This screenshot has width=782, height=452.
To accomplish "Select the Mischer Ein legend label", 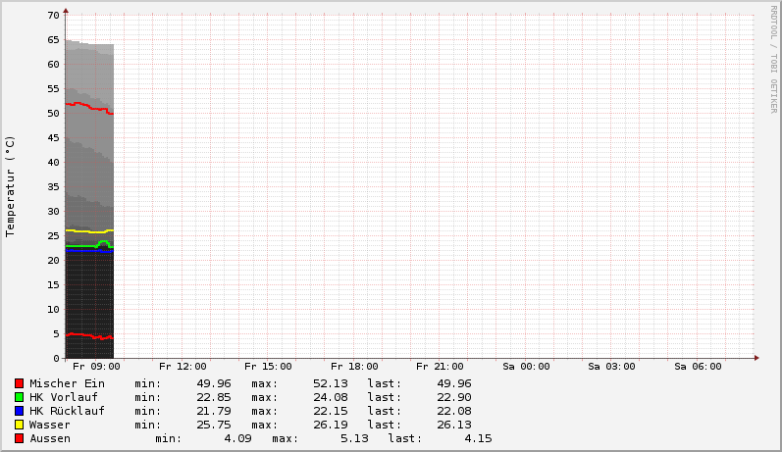I will (x=67, y=383).
